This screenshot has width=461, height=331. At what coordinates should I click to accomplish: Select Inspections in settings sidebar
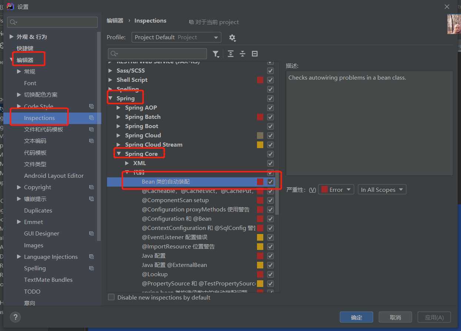point(39,118)
